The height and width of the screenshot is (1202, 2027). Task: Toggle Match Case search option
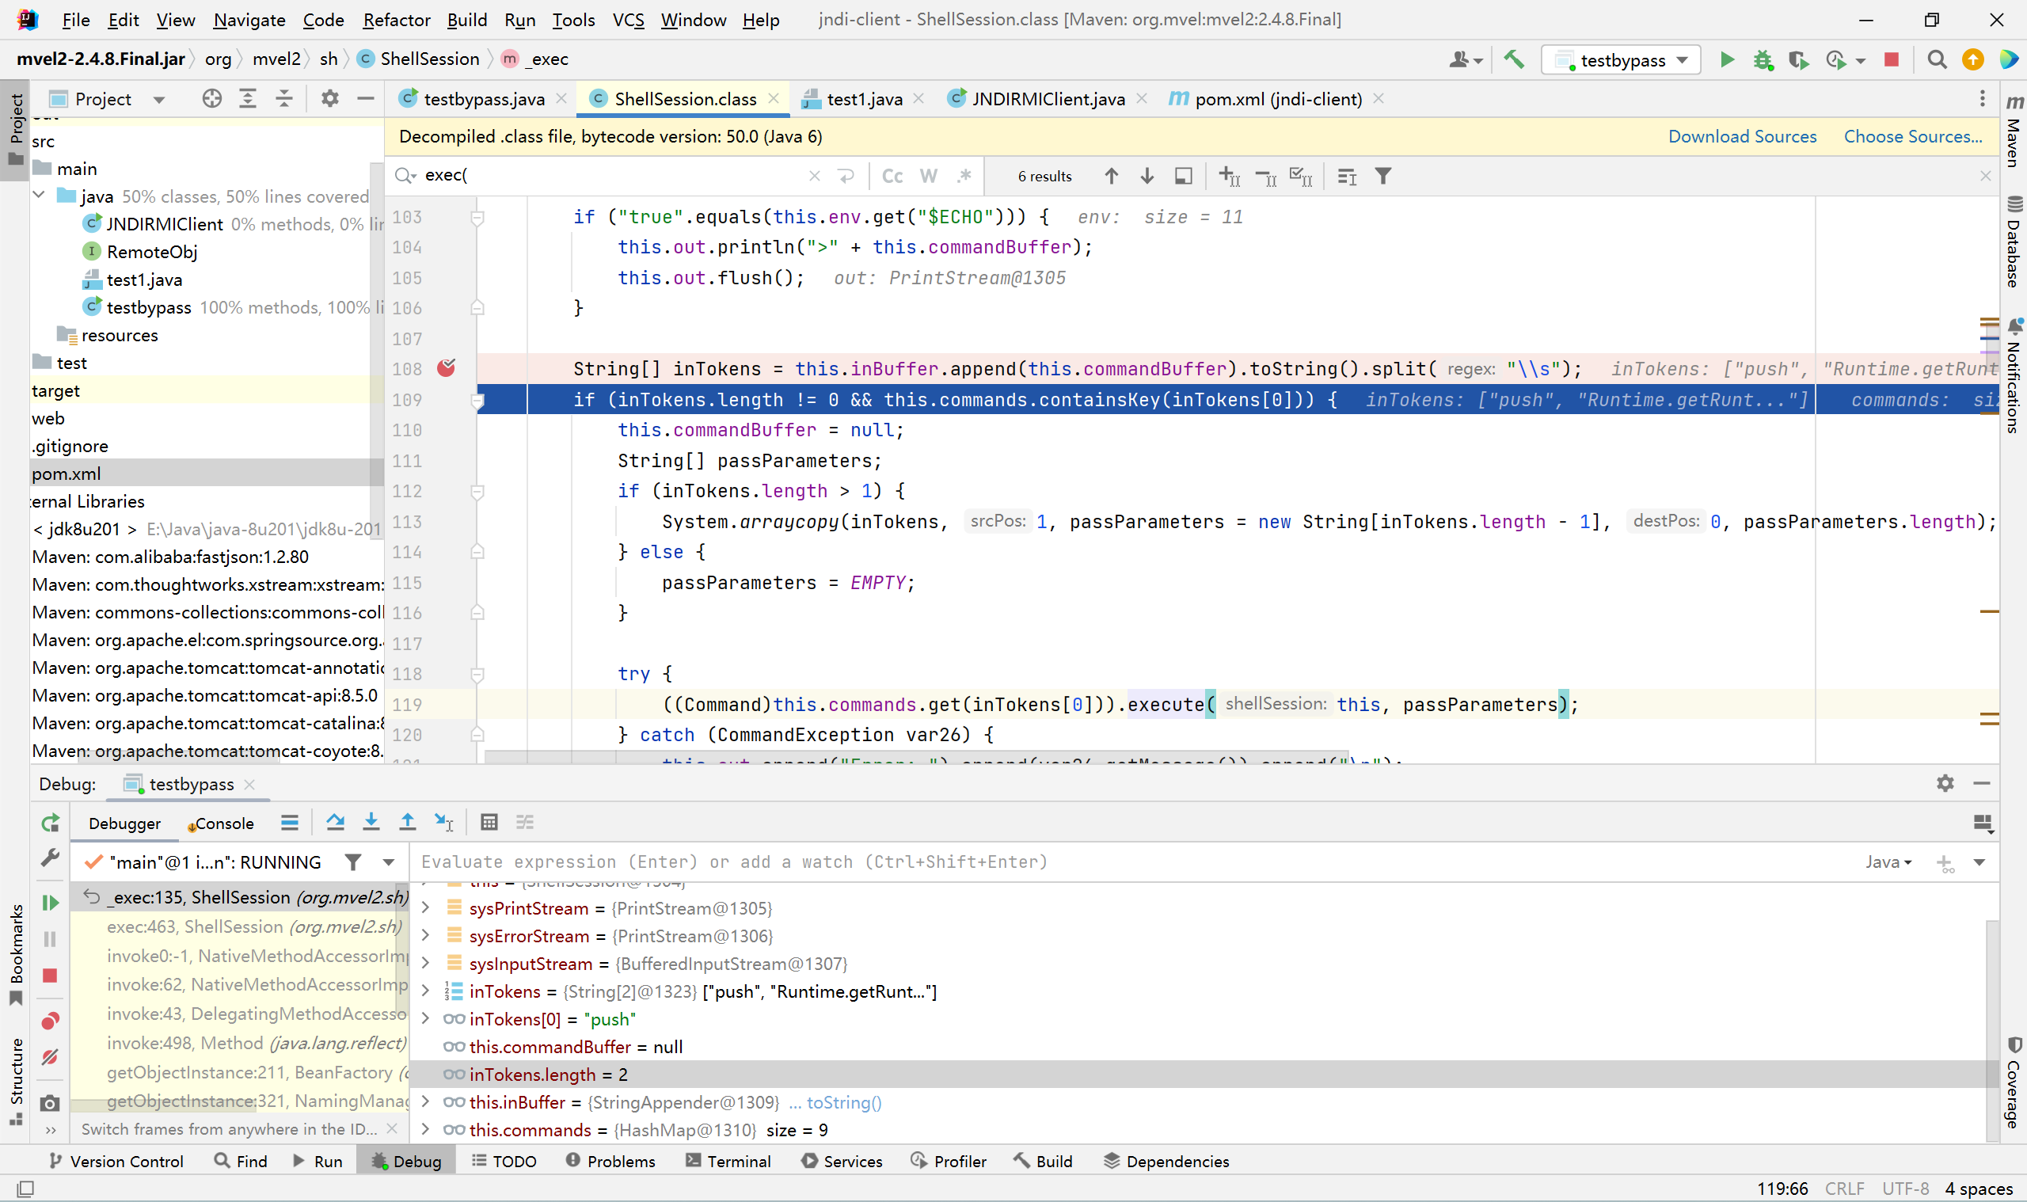pos(892,176)
